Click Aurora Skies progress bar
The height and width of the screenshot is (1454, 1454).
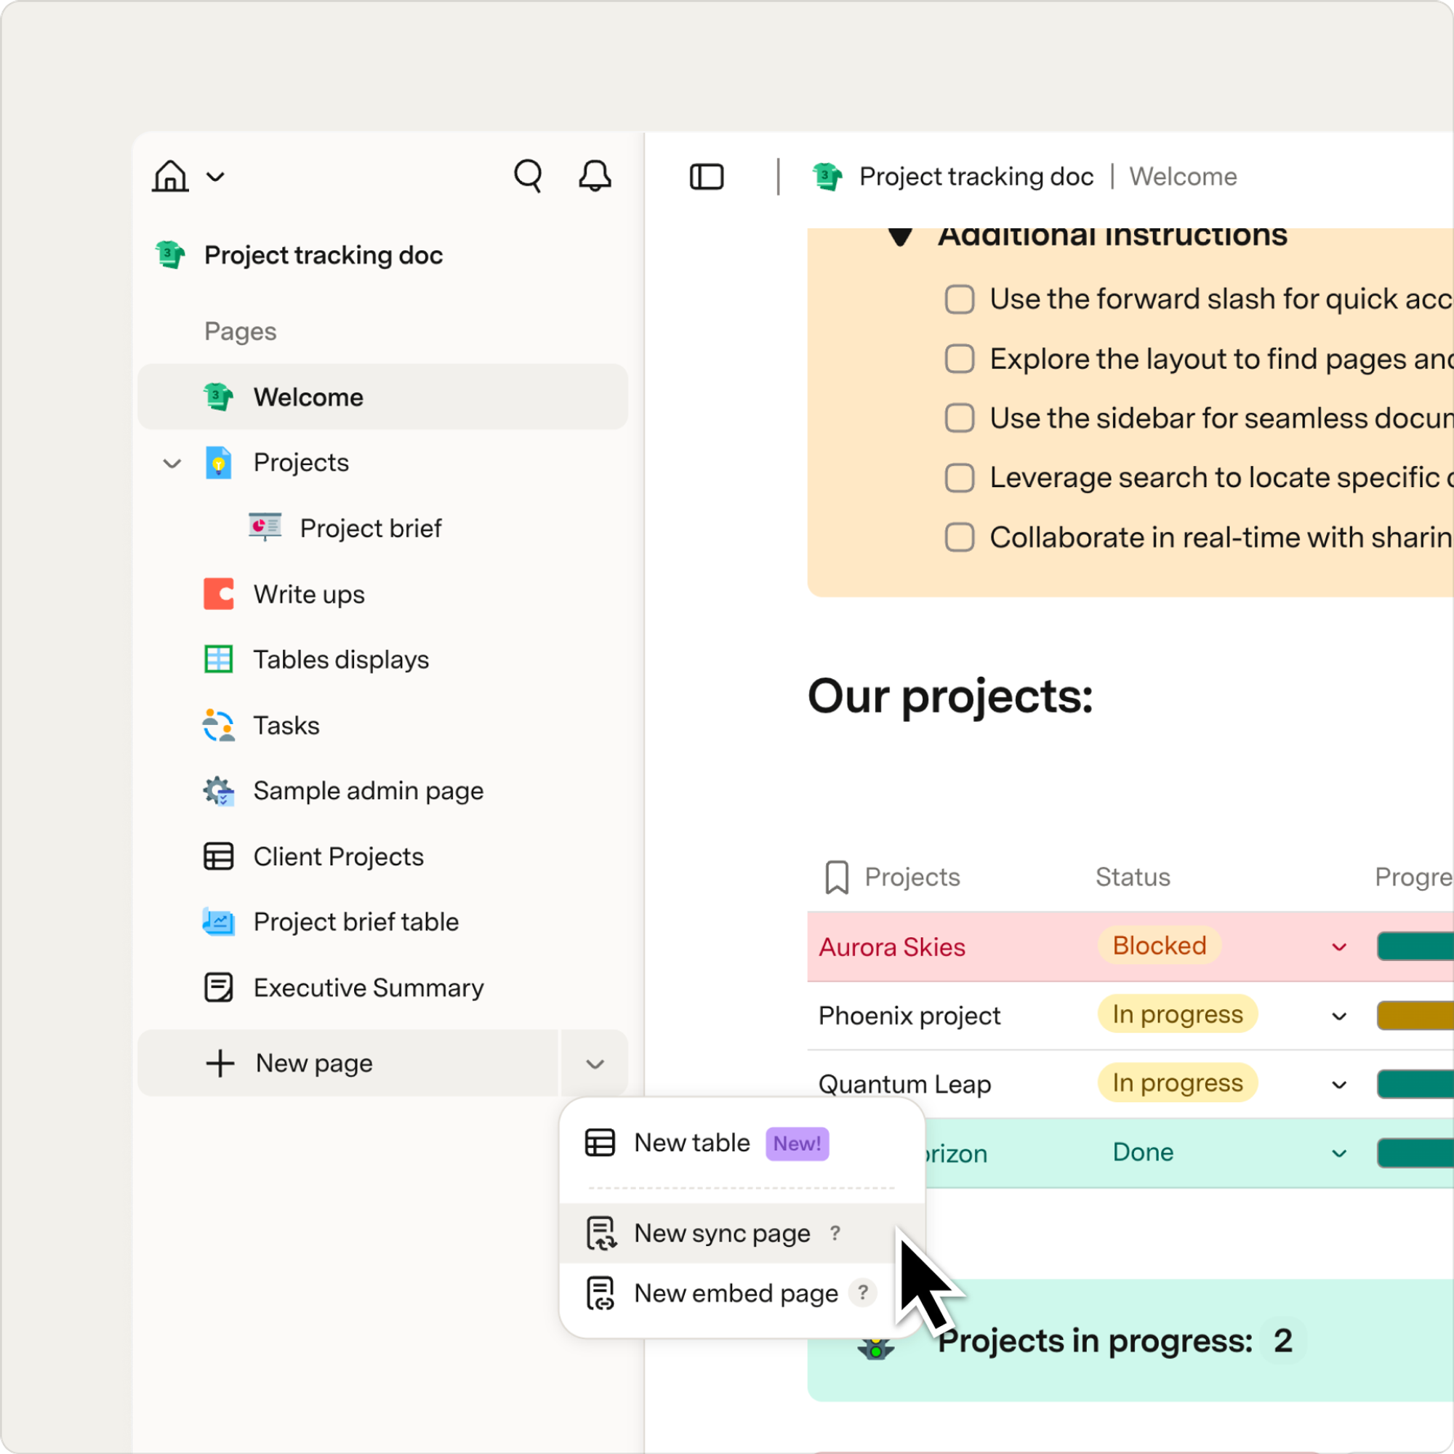pos(1415,947)
